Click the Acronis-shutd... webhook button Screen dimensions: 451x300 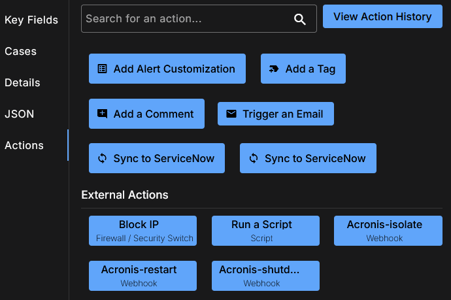coord(265,276)
